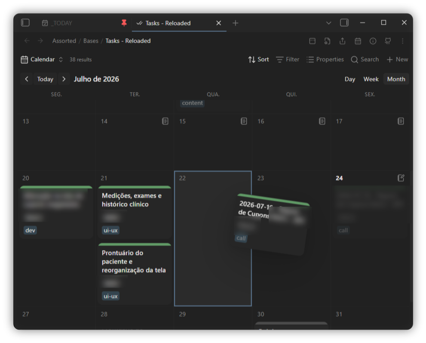Click ui-ux tag on Medições card

coord(110,230)
